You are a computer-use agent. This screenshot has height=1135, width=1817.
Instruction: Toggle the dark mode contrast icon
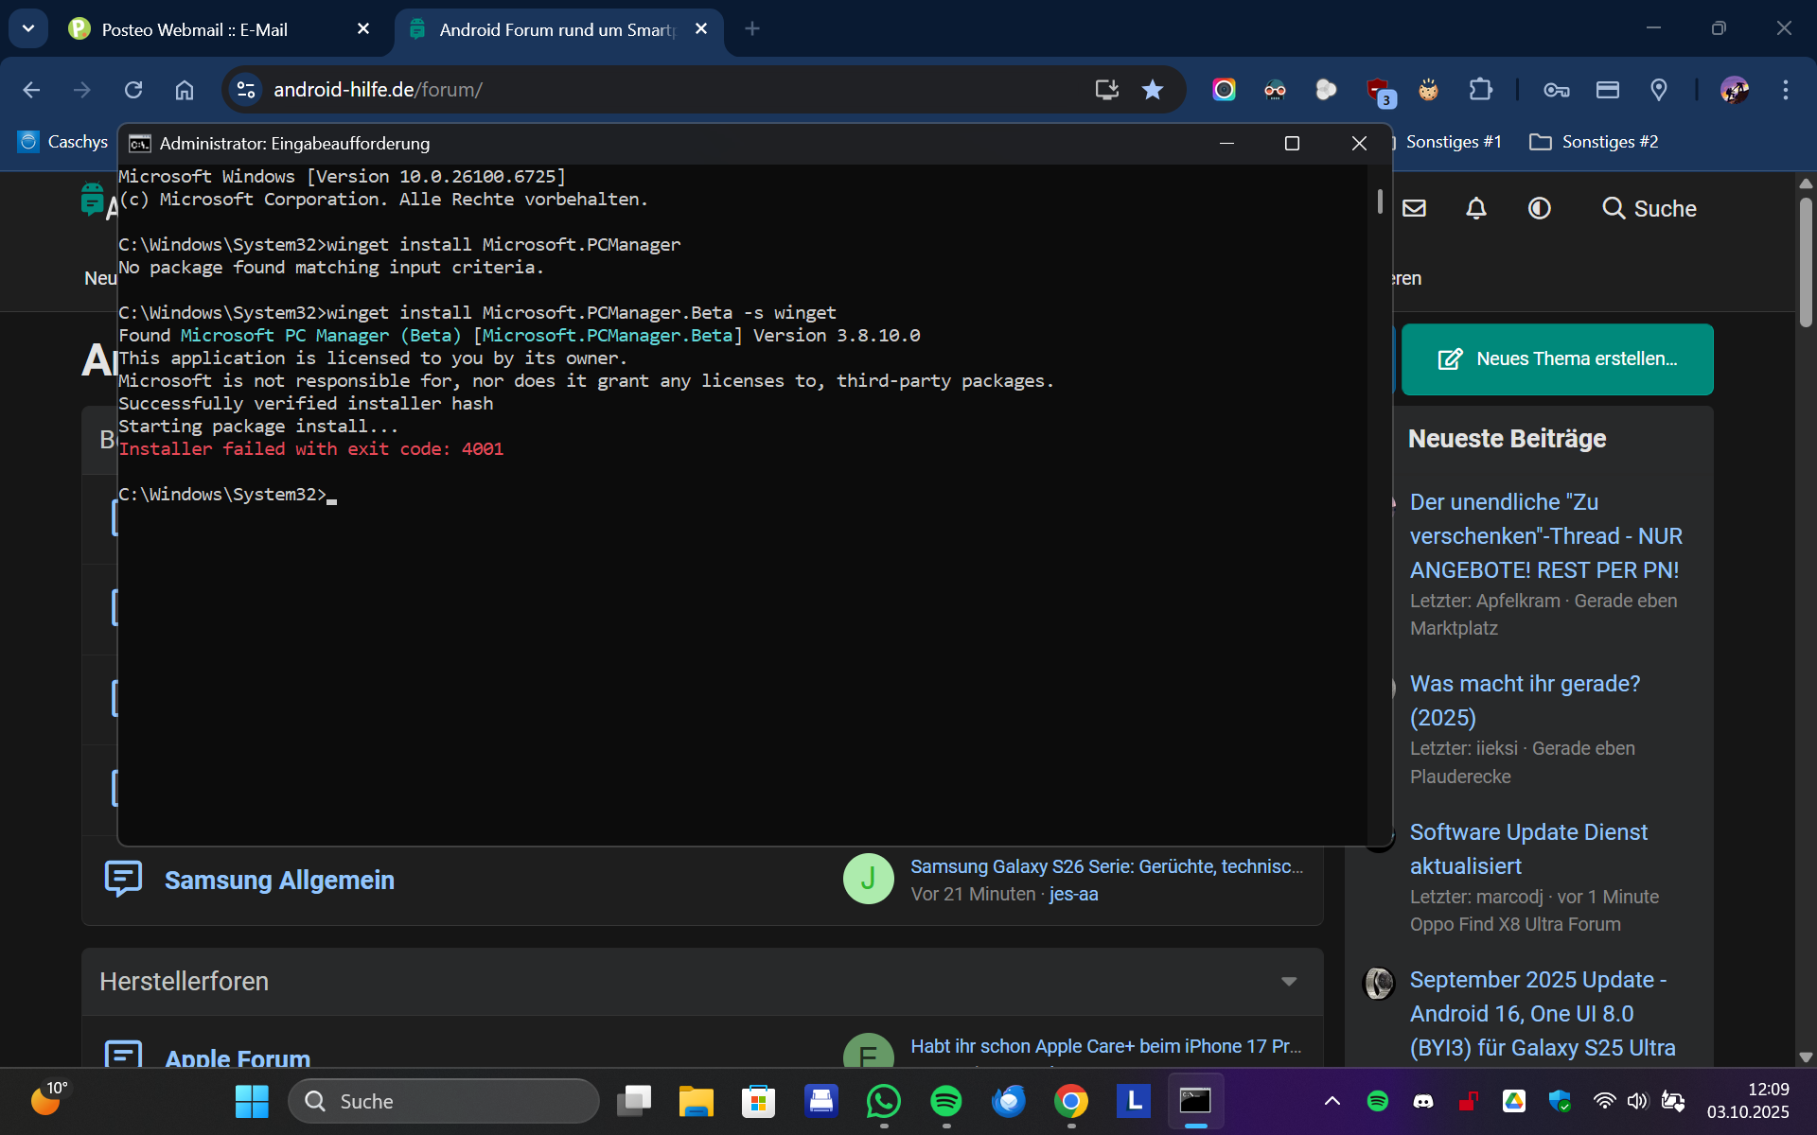click(1540, 208)
